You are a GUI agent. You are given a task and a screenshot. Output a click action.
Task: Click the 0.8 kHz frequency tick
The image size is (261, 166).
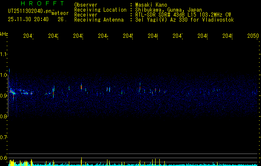(4, 117)
